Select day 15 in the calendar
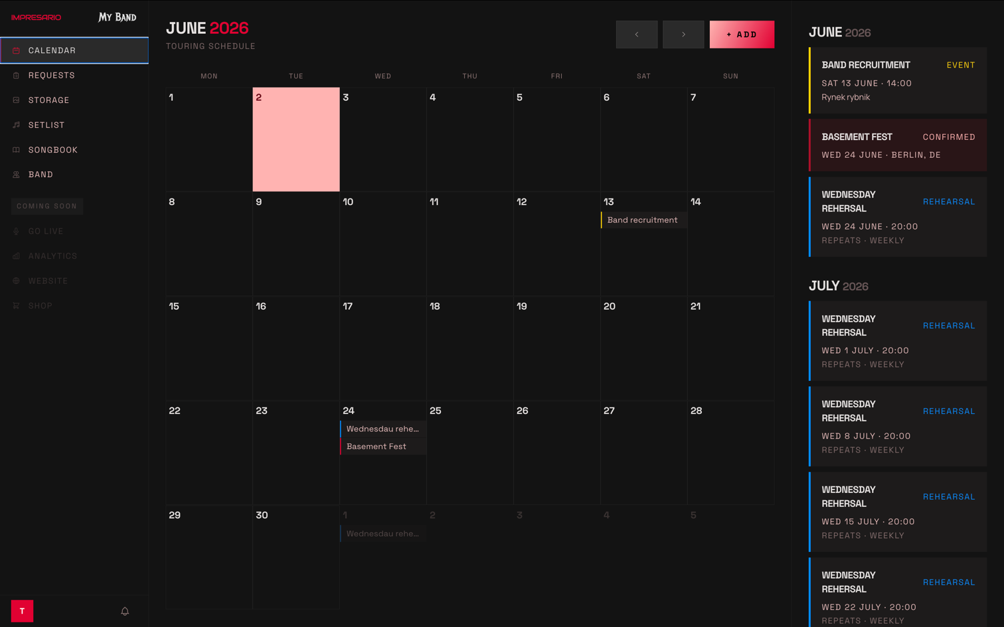The image size is (1004, 627). 209,348
